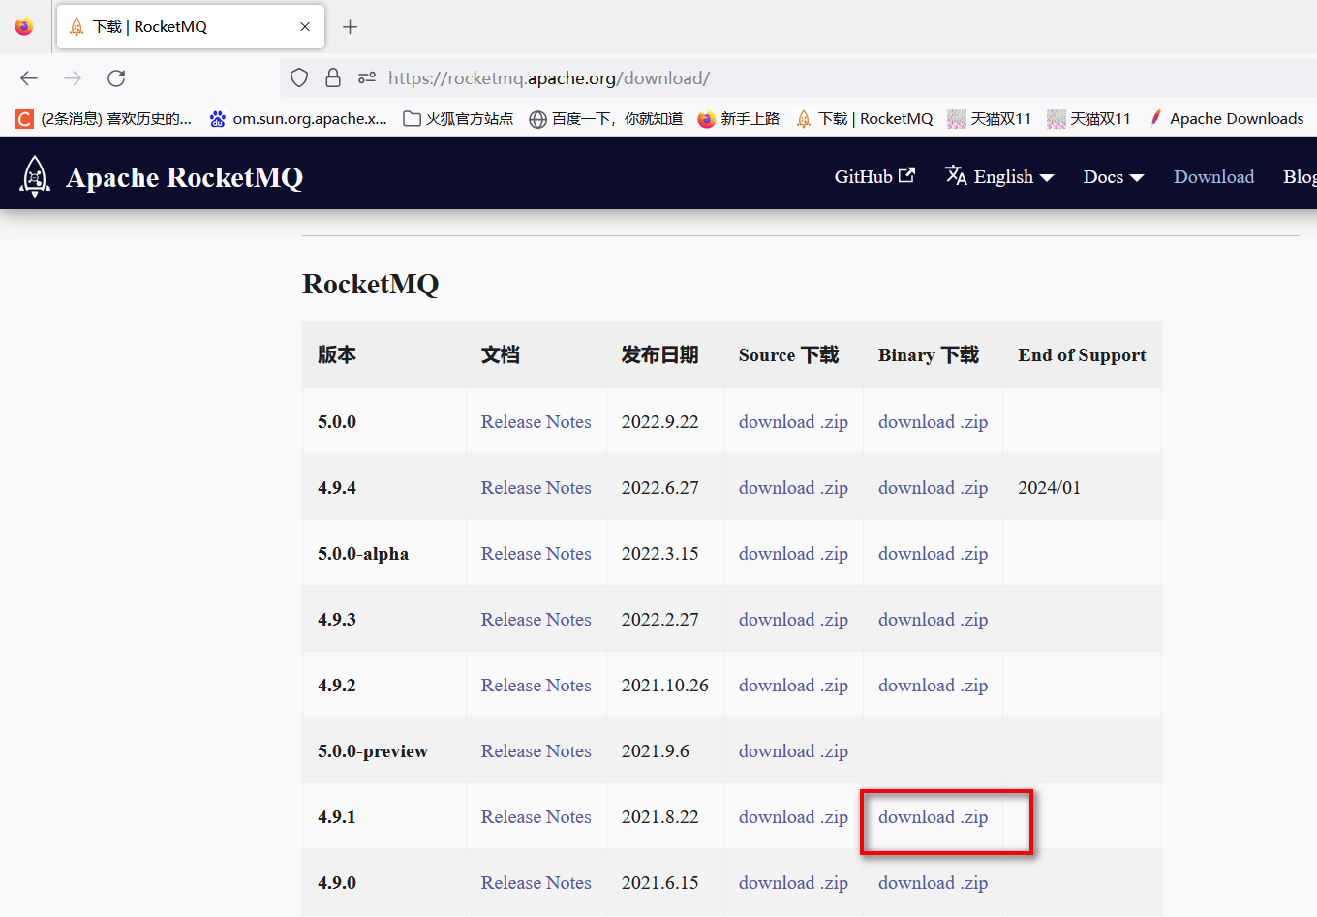Open Release Notes for 5.0.0-preview
This screenshot has height=917, width=1317.
[536, 751]
